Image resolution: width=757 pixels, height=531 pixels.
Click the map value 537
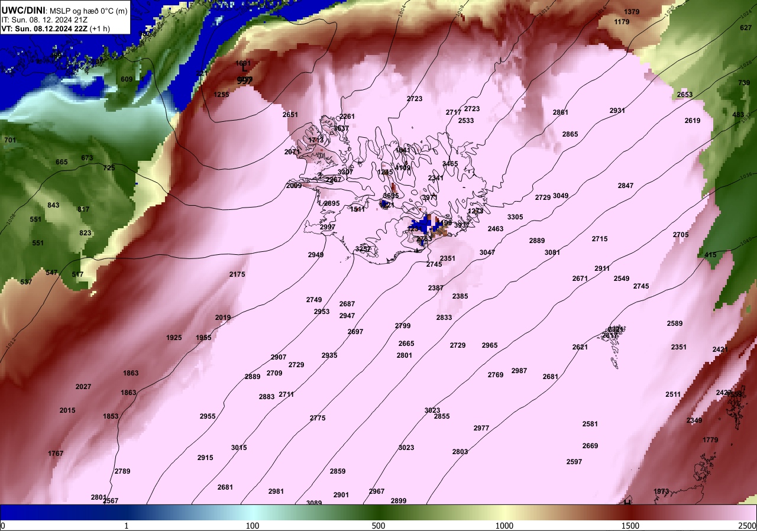pos(26,282)
